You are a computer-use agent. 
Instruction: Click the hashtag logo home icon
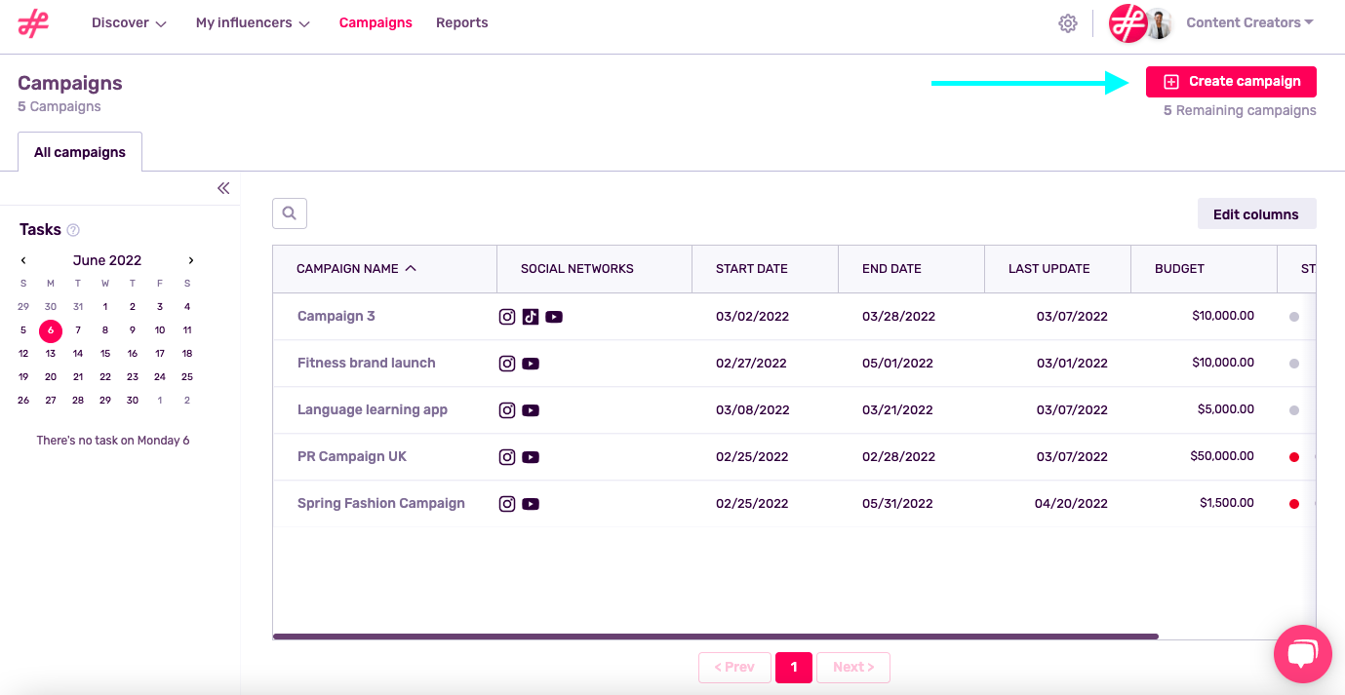point(33,23)
